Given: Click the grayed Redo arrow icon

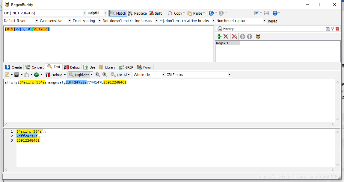Looking at the screenshot, I should tap(221, 13).
